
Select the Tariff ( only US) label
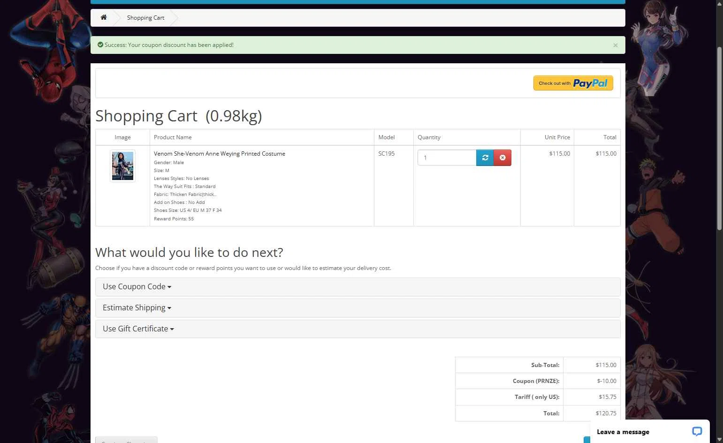537,397
